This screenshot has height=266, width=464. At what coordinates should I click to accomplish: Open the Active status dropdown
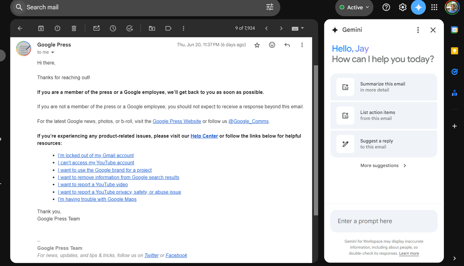pyautogui.click(x=353, y=7)
